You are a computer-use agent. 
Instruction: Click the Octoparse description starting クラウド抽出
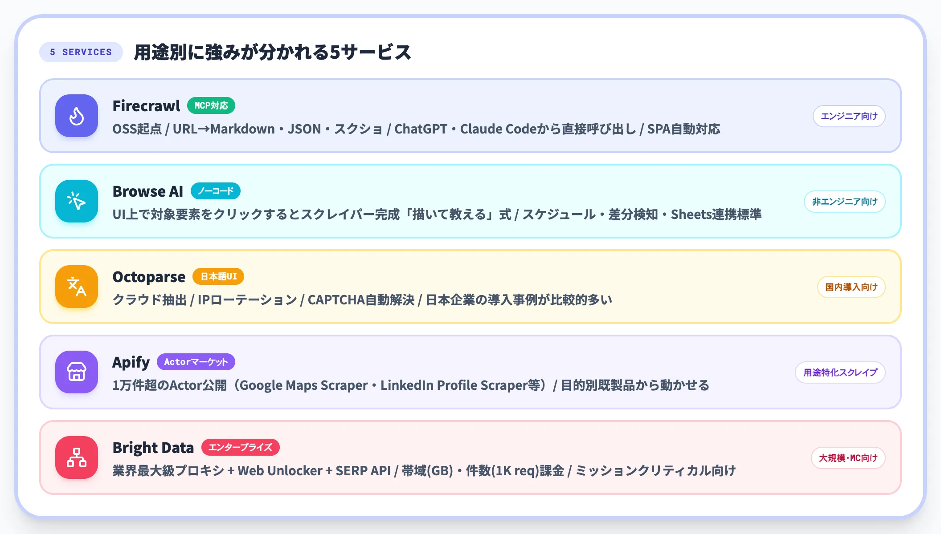pyautogui.click(x=362, y=300)
